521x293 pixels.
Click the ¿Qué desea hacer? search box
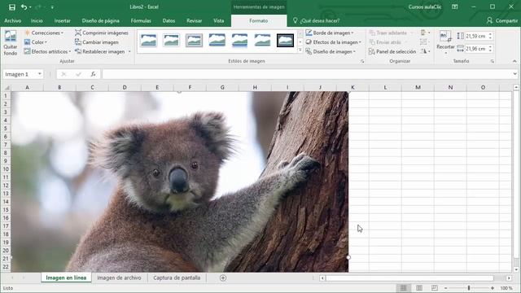pos(316,20)
